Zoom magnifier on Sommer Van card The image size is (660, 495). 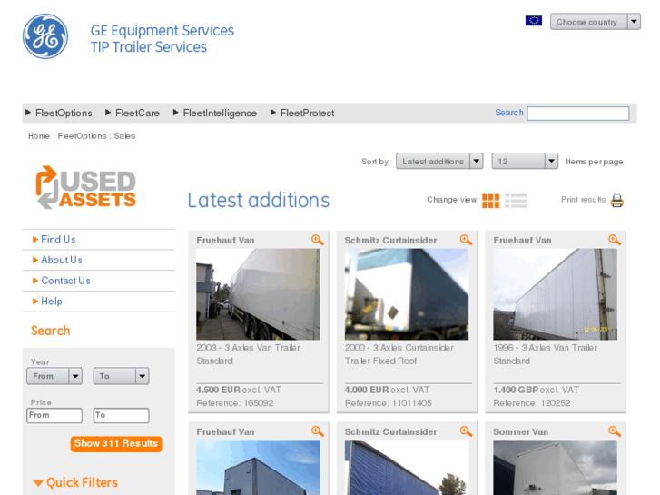tap(615, 431)
